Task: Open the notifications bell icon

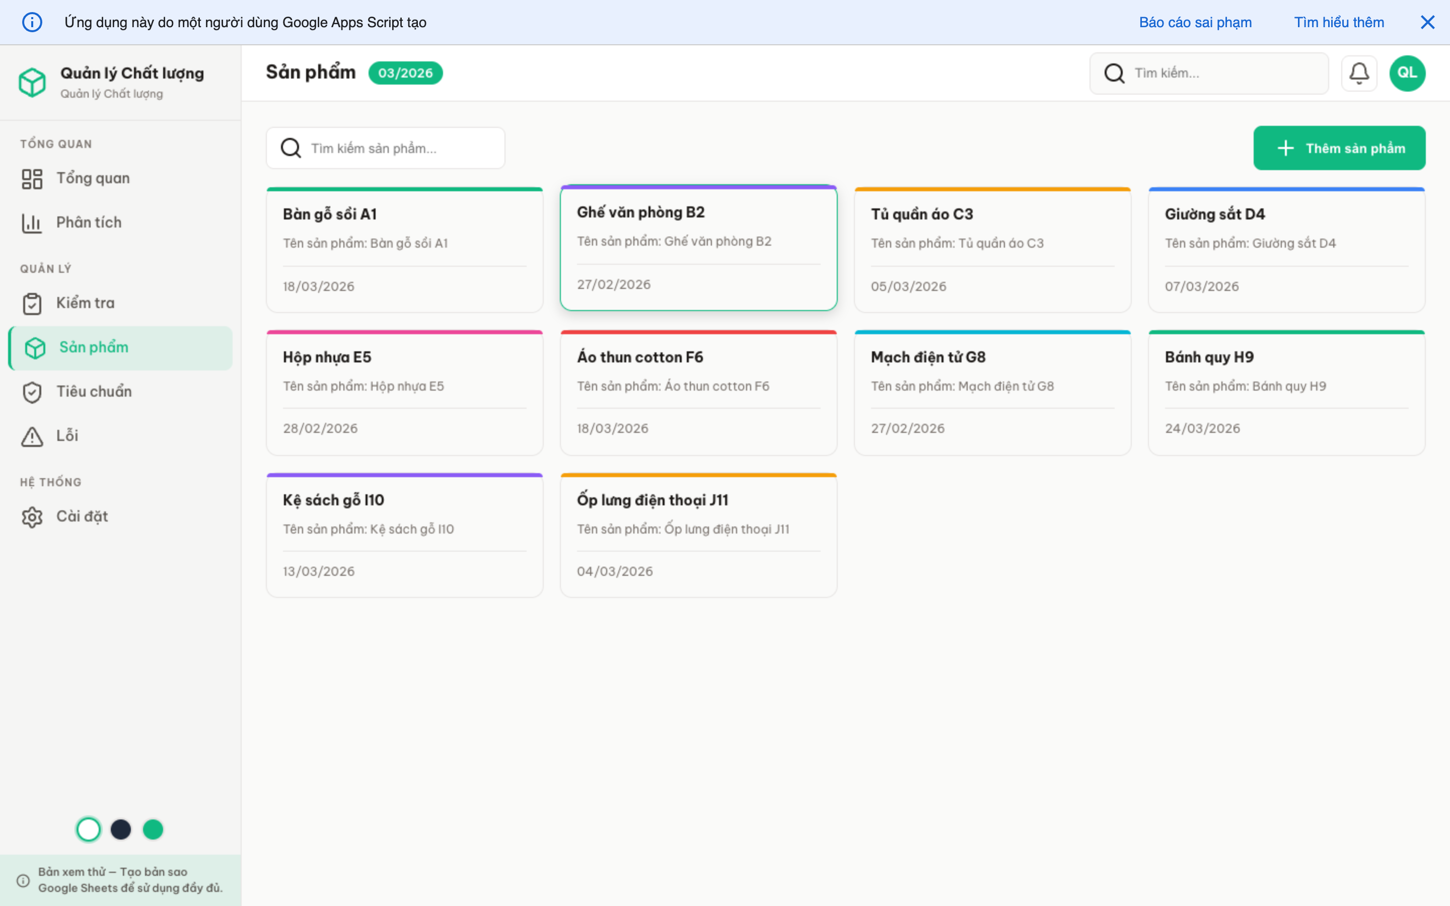Action: (x=1358, y=73)
